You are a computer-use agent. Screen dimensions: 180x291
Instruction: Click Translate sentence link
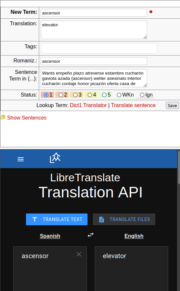133,105
